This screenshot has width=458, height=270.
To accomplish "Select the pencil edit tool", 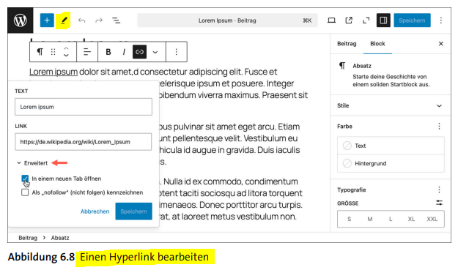I will click(64, 20).
